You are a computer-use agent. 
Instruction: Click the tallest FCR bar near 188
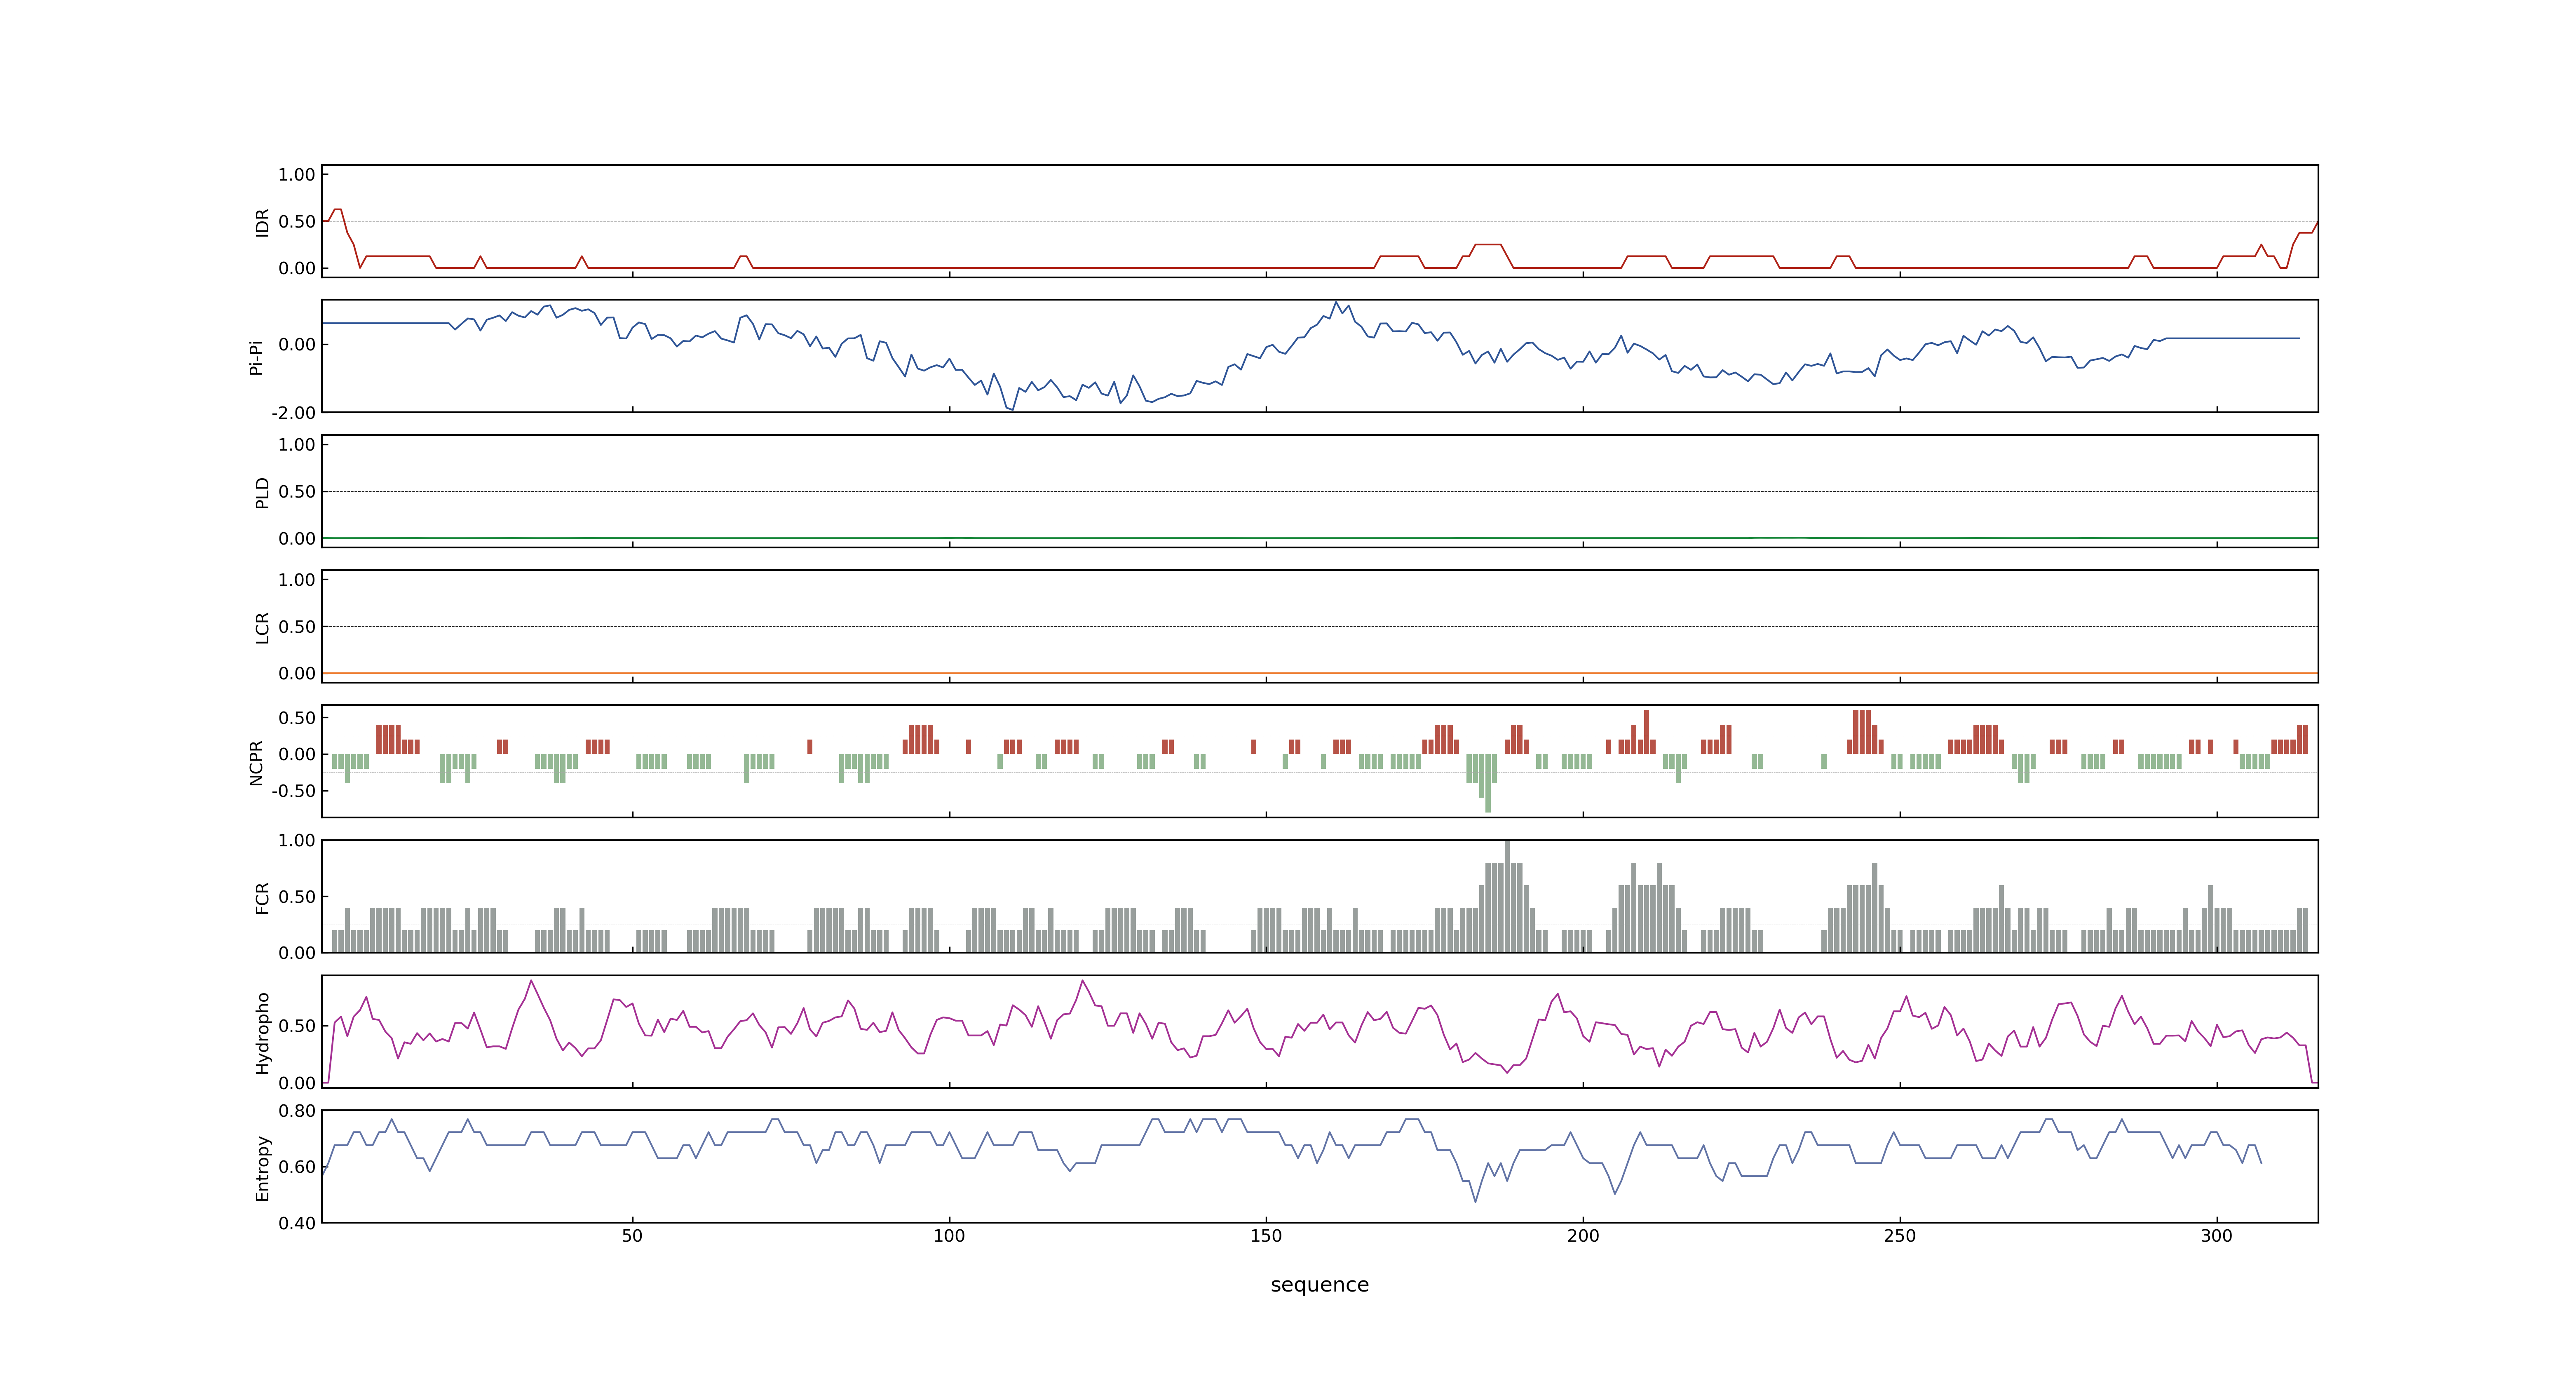point(1507,896)
